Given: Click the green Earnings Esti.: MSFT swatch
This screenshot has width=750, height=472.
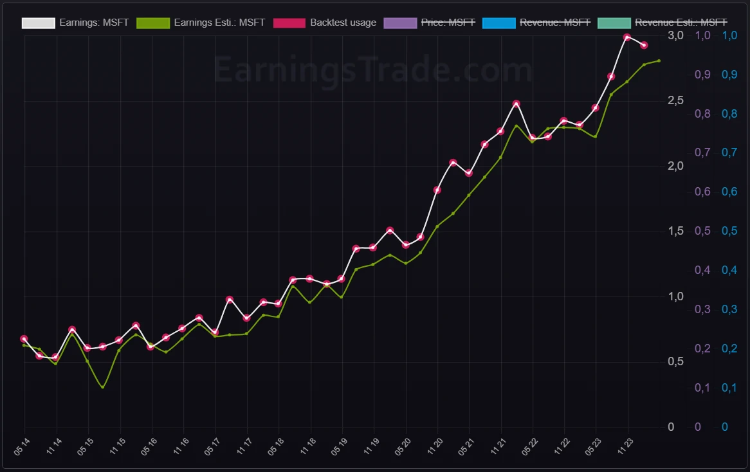Looking at the screenshot, I should 153,23.
